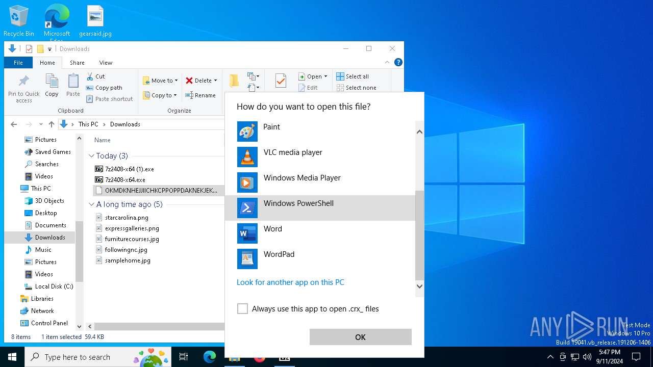The height and width of the screenshot is (367, 653).
Task: Select Local Disk (C:) in navigation pane
Action: coord(54,286)
